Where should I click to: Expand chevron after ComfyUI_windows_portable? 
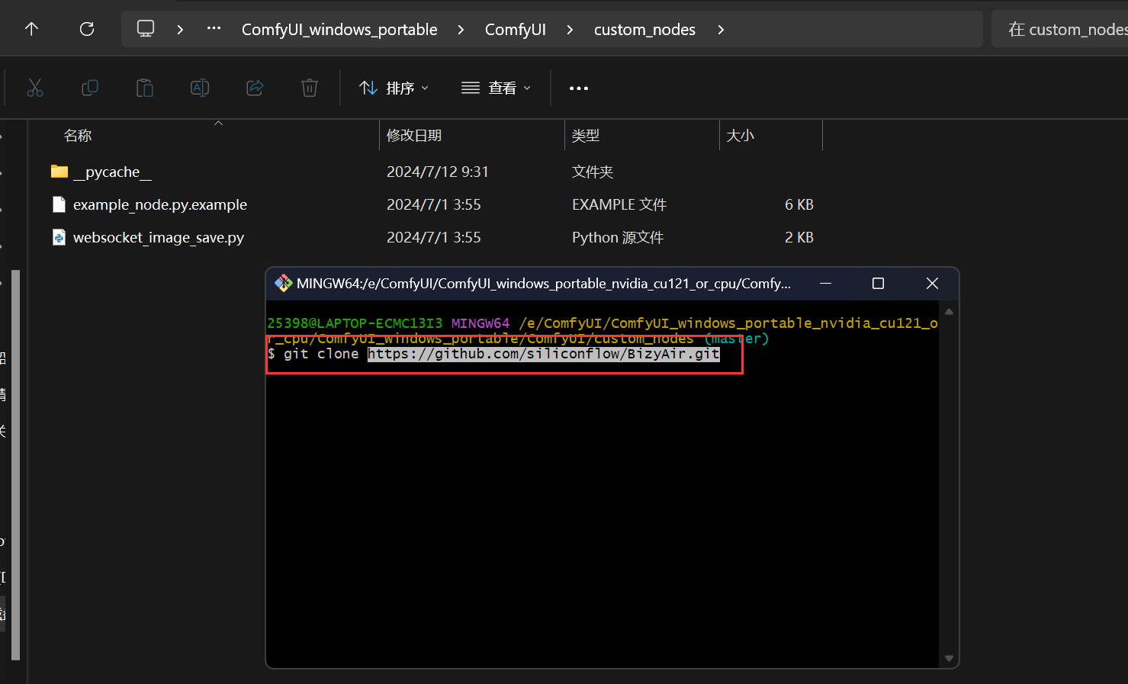tap(461, 29)
